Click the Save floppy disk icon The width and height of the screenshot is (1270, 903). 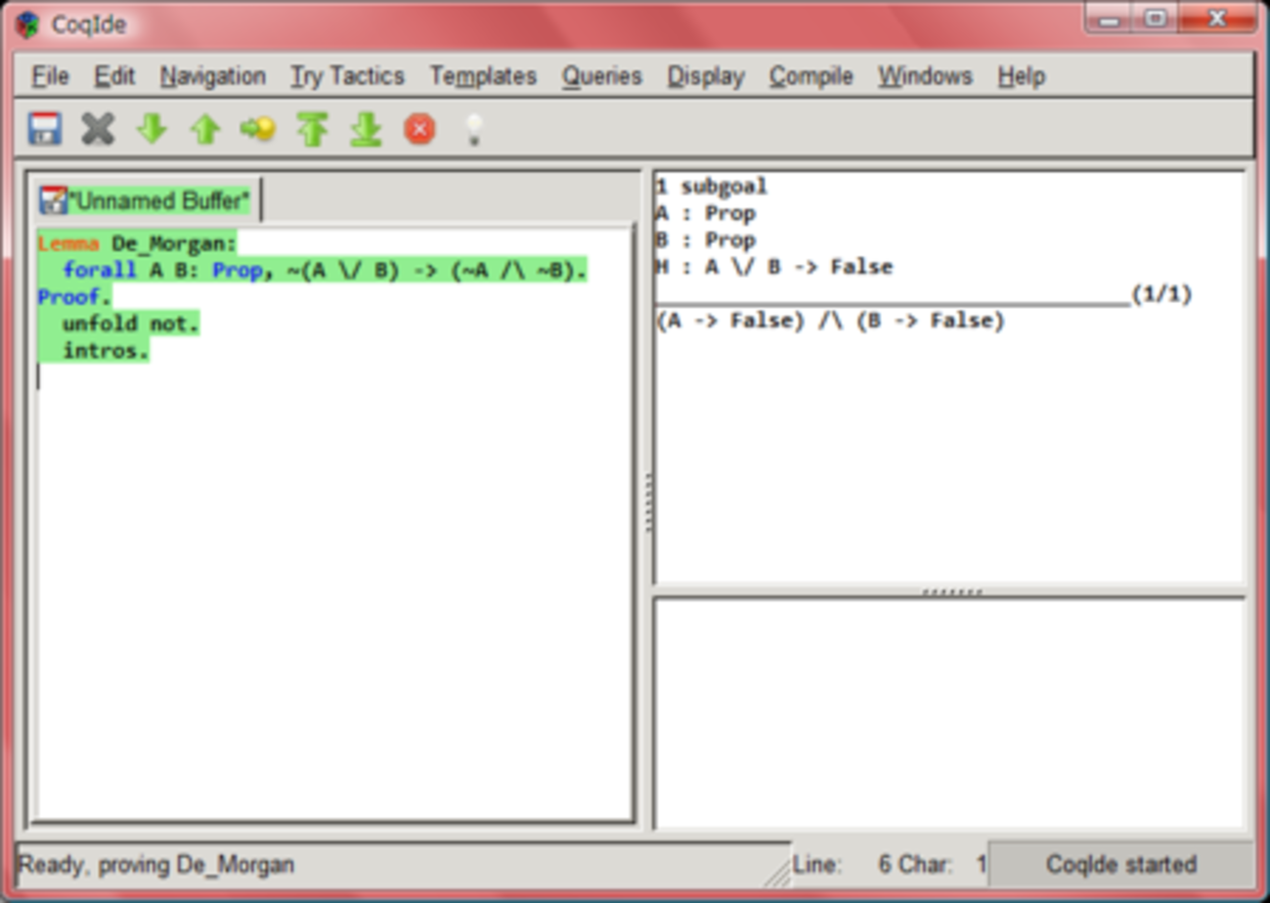click(45, 129)
